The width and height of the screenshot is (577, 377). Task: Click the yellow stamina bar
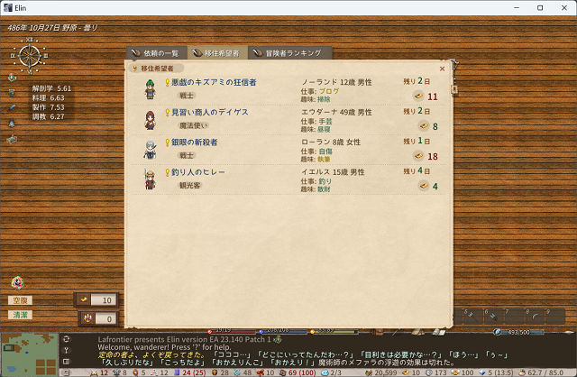click(x=334, y=331)
